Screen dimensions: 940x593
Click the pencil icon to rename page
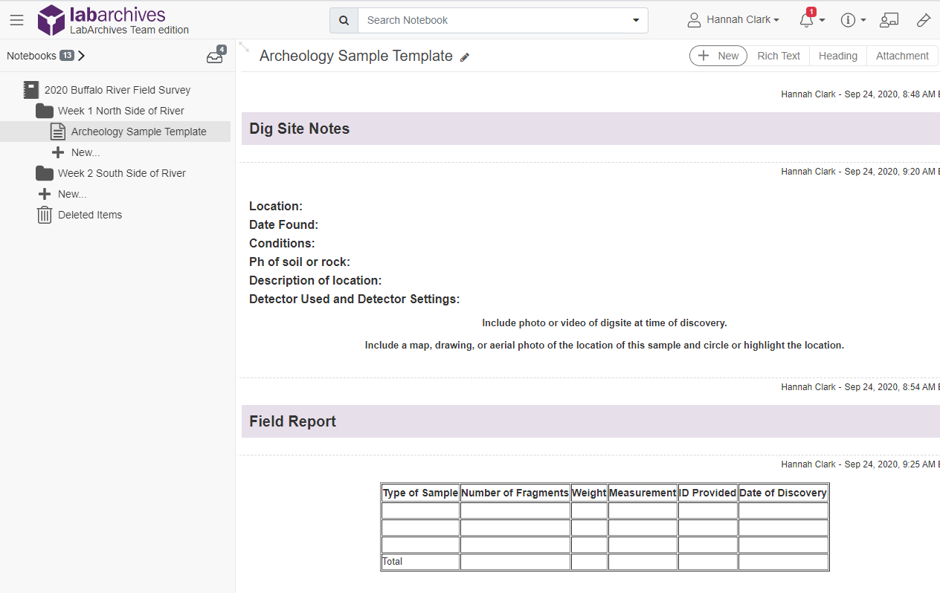pos(465,57)
